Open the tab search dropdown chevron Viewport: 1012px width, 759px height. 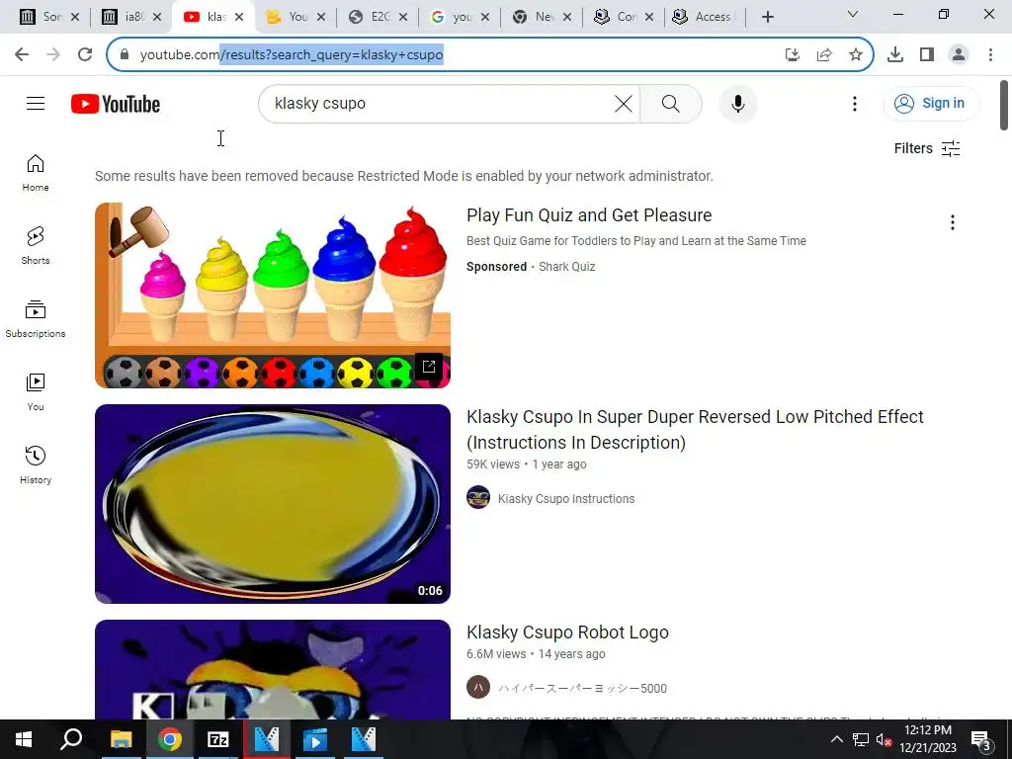(x=853, y=14)
